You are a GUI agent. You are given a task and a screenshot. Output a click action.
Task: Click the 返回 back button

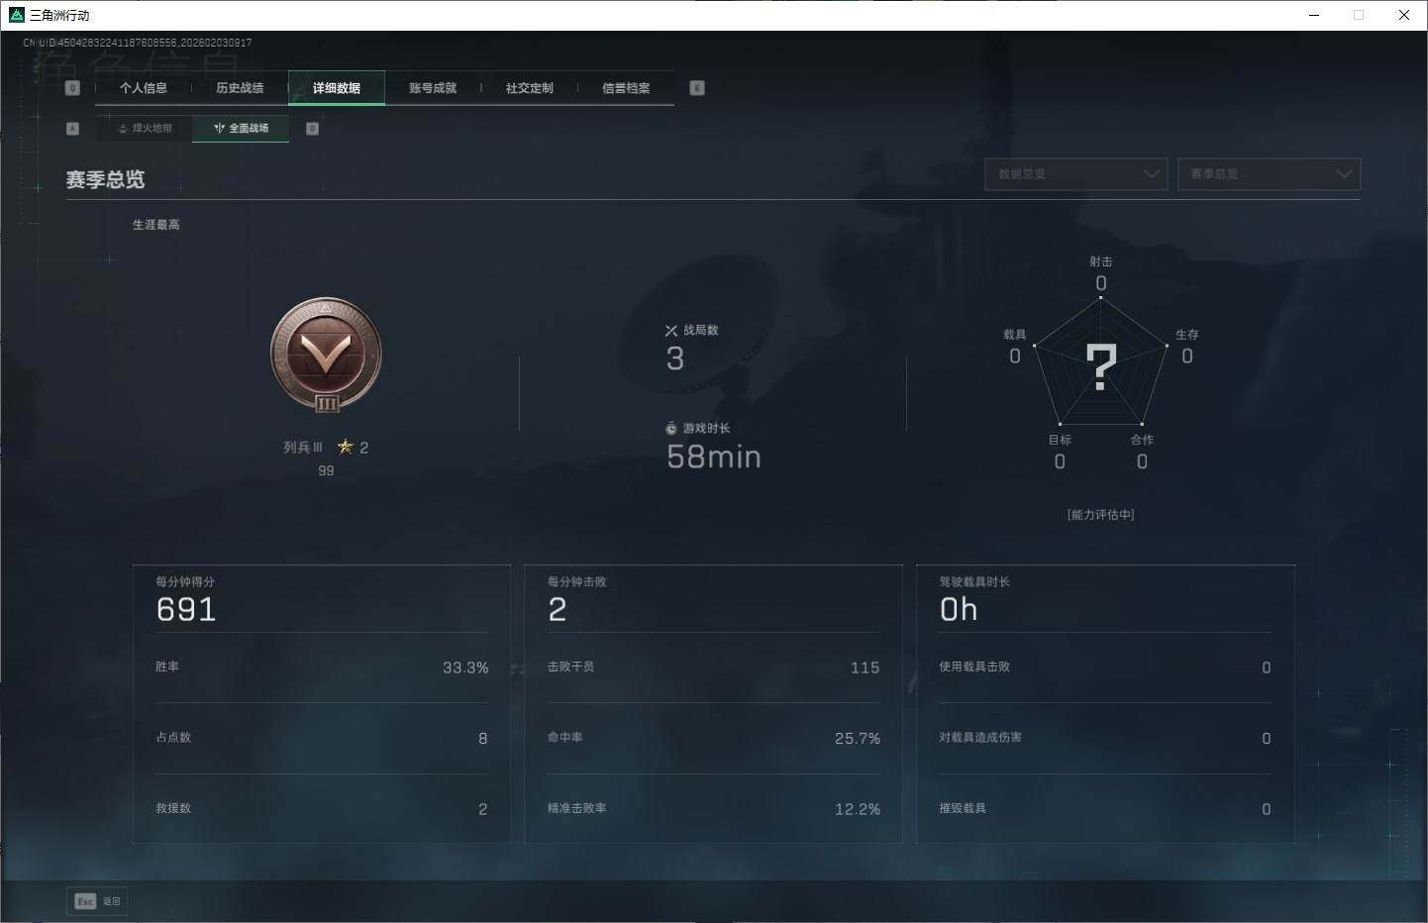98,901
